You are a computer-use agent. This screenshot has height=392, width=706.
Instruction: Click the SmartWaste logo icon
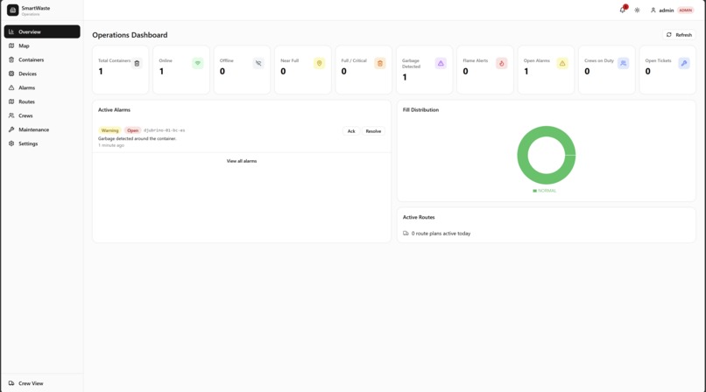coord(12,10)
